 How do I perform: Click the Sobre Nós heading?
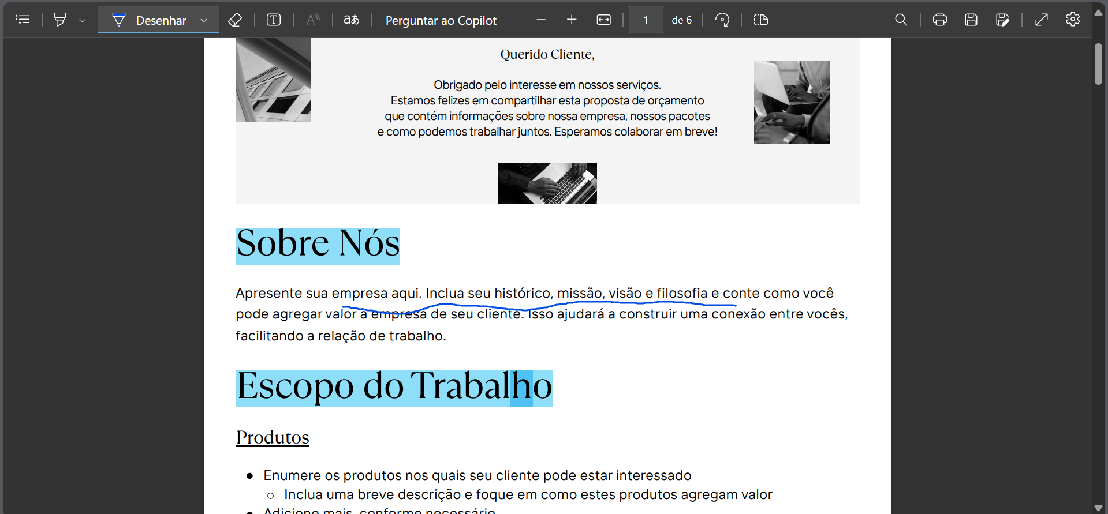pos(318,244)
